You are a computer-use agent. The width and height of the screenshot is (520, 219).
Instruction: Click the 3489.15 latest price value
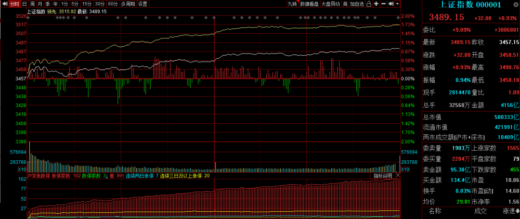(447, 17)
